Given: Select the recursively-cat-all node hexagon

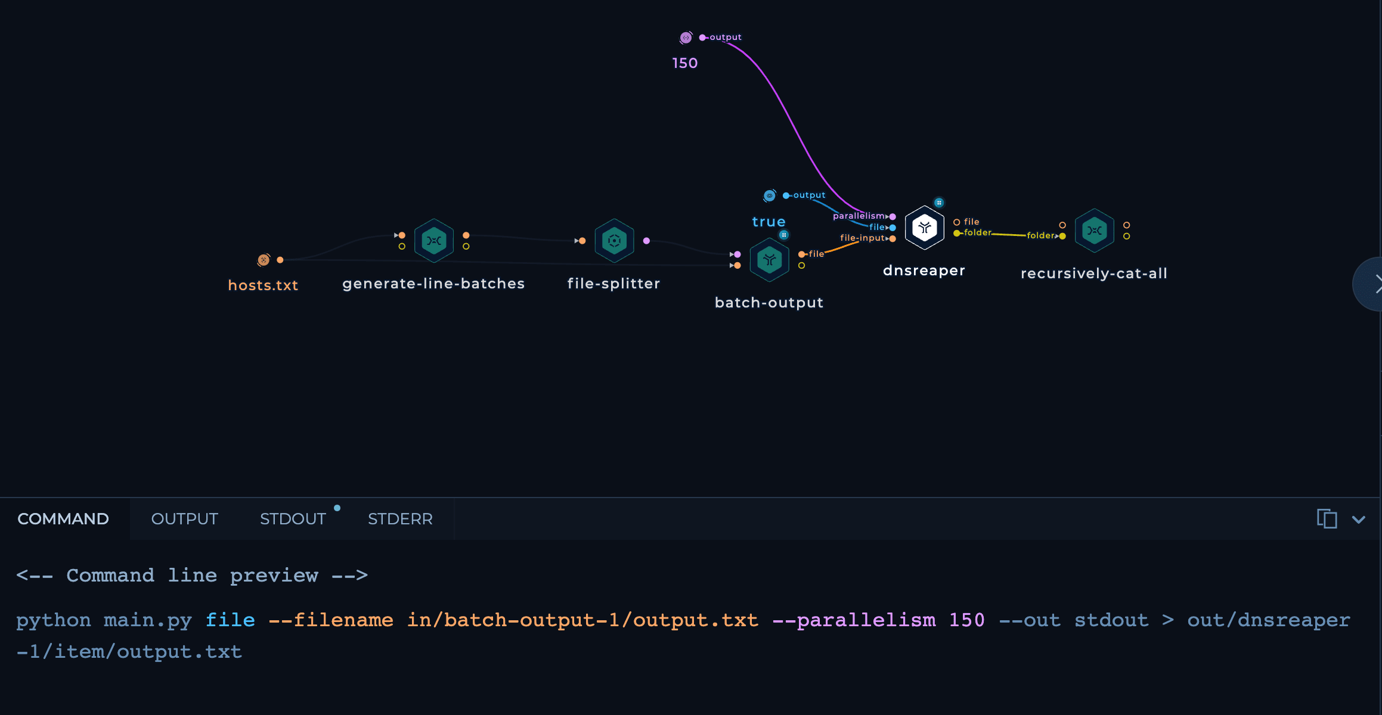Looking at the screenshot, I should click(1095, 231).
